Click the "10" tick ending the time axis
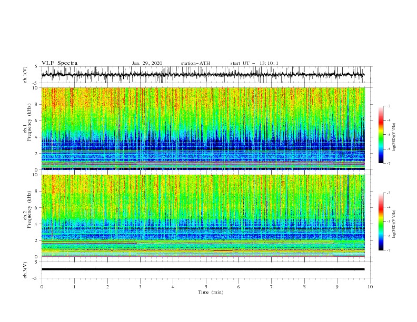Screen dimensions: 417x322 (x=370, y=287)
